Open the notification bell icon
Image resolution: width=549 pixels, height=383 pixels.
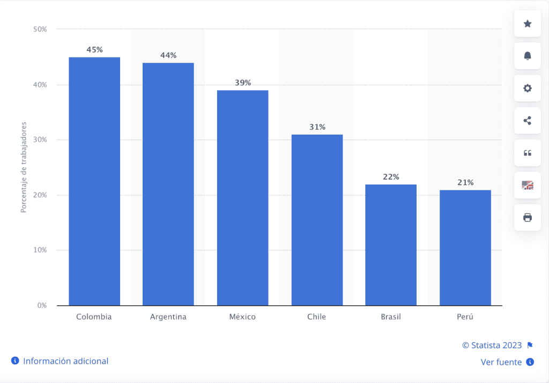[x=527, y=56]
